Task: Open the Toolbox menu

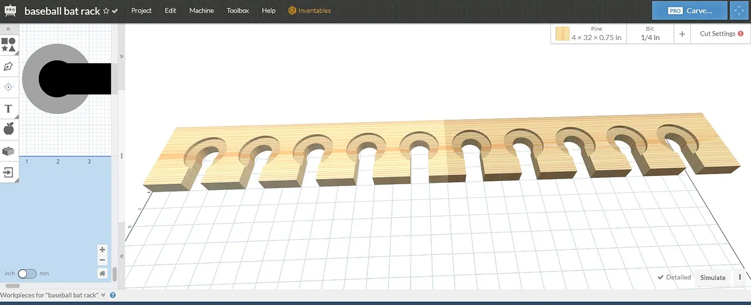Action: pyautogui.click(x=238, y=11)
